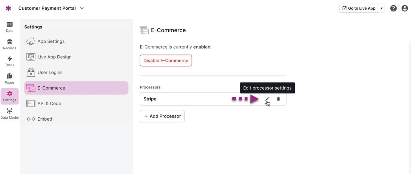Add a new payment processor
The width and height of the screenshot is (412, 174).
coord(162,116)
